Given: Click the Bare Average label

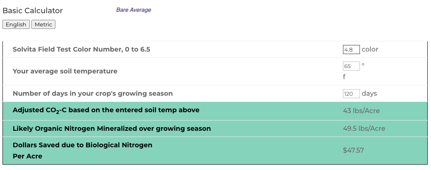Looking at the screenshot, I should click(x=133, y=10).
